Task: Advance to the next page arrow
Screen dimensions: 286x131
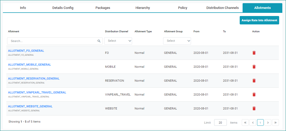Action: tap(268, 123)
